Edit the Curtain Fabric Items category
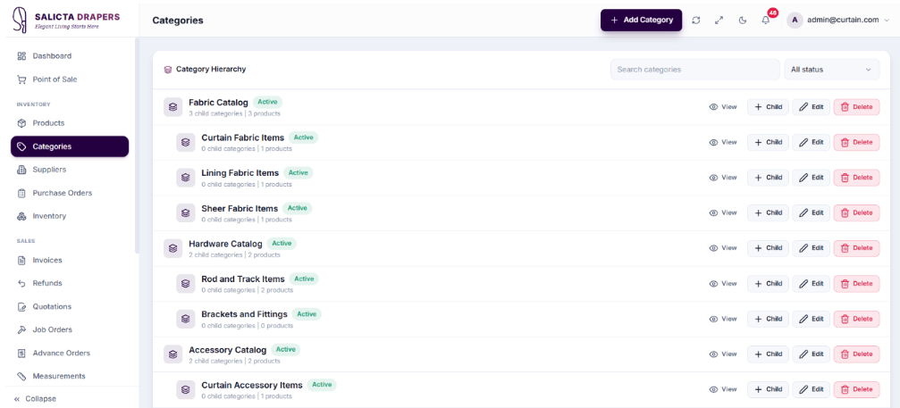The width and height of the screenshot is (900, 408). (x=811, y=142)
